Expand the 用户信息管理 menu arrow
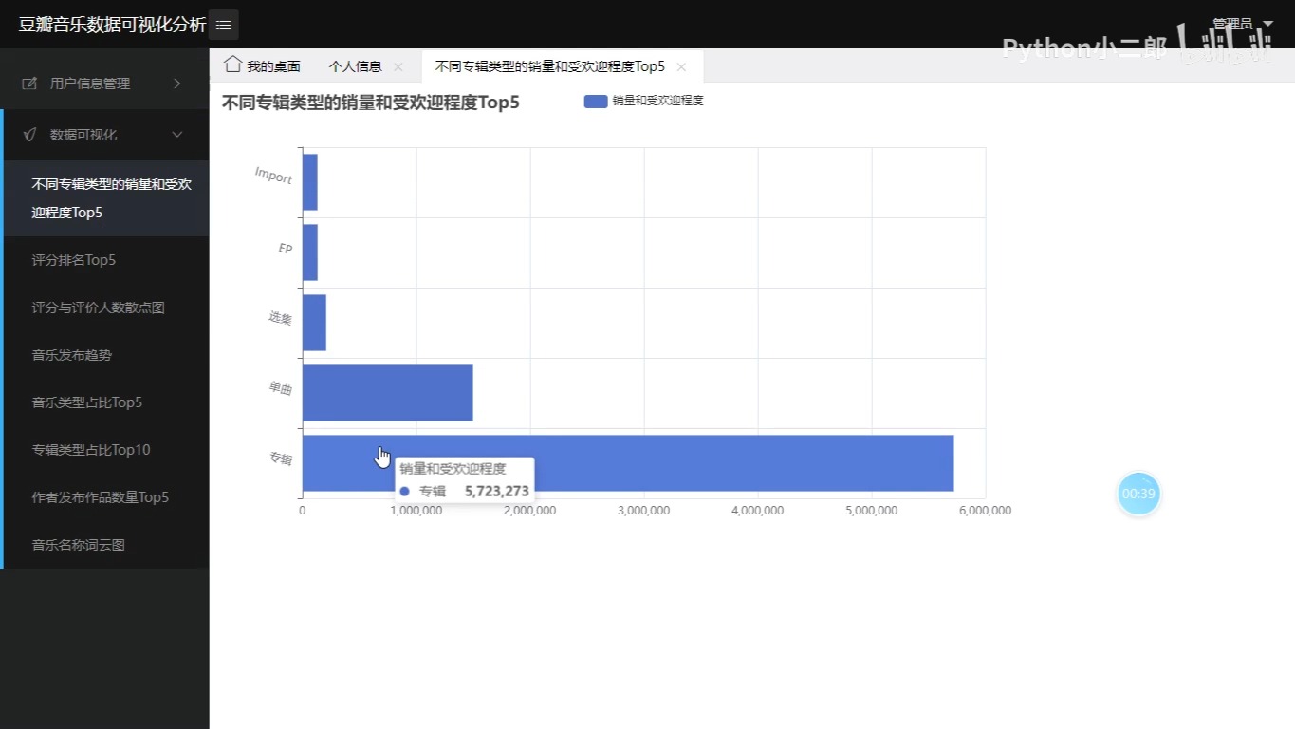The width and height of the screenshot is (1295, 729). (x=177, y=84)
